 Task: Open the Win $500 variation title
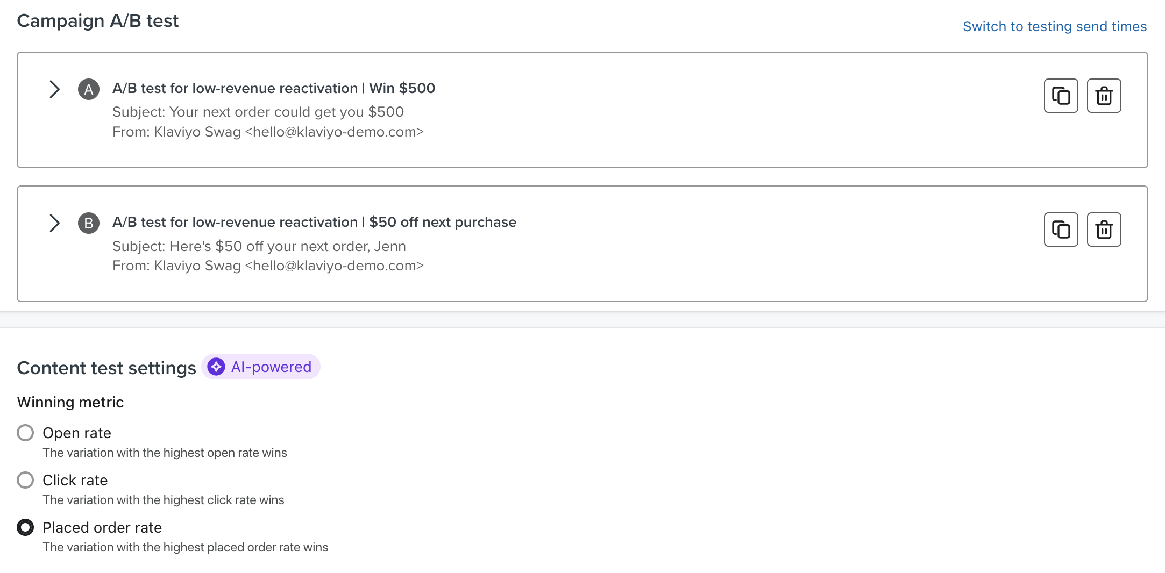coord(273,88)
